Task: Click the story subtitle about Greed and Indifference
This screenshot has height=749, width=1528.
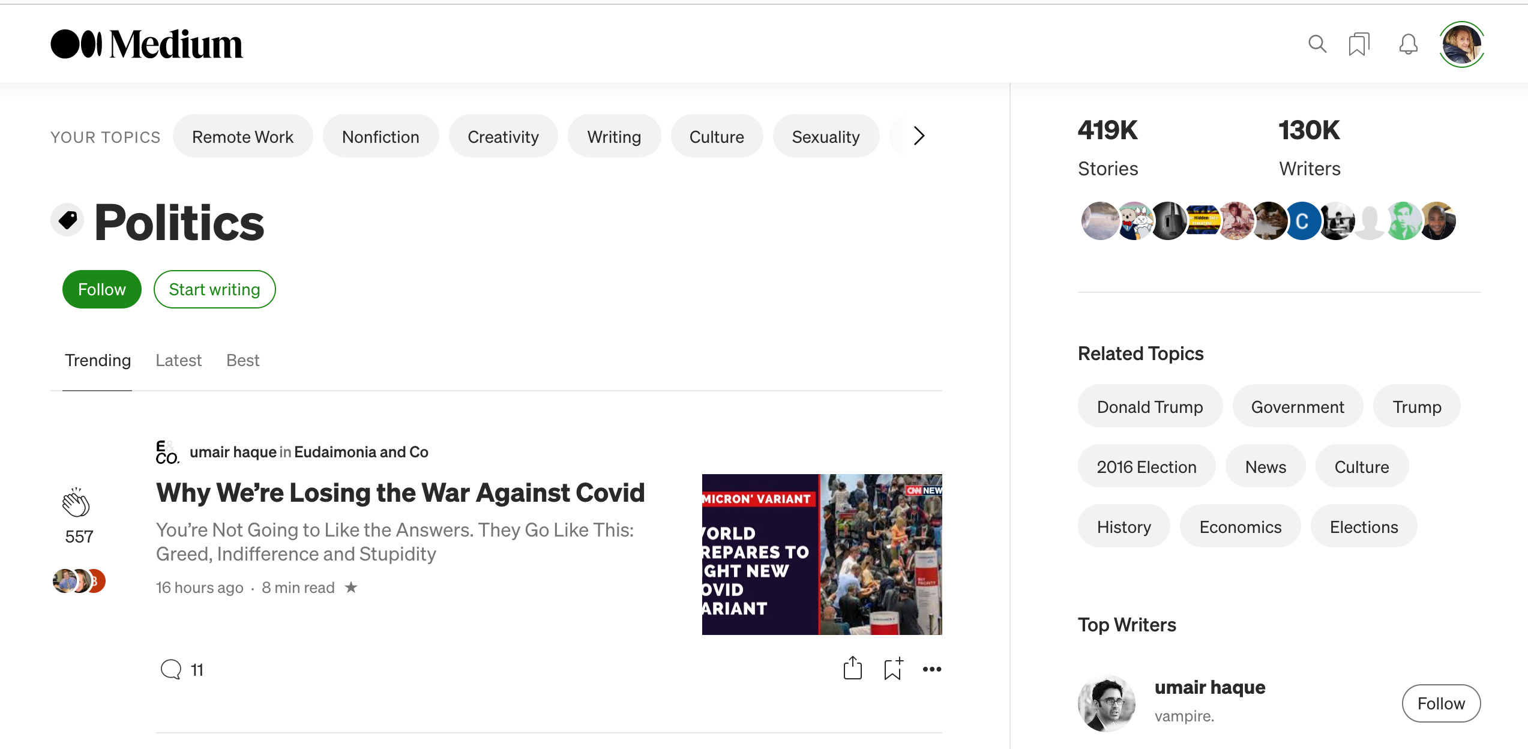Action: [x=395, y=541]
